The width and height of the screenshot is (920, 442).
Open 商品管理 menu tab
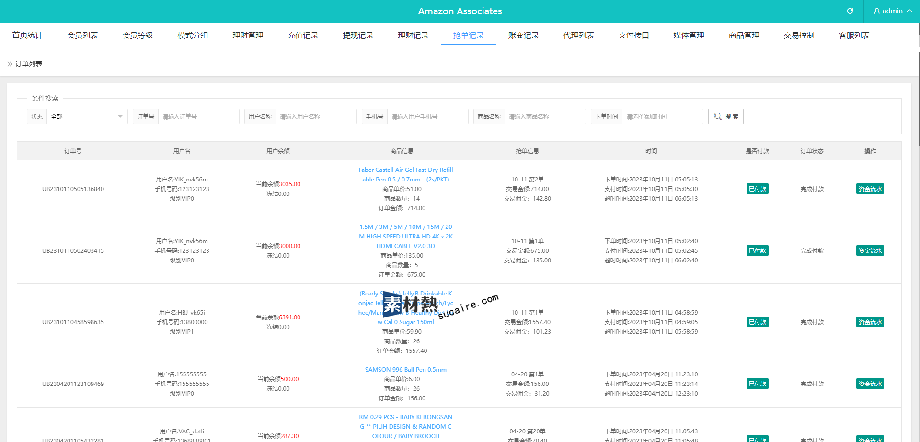[x=744, y=35]
